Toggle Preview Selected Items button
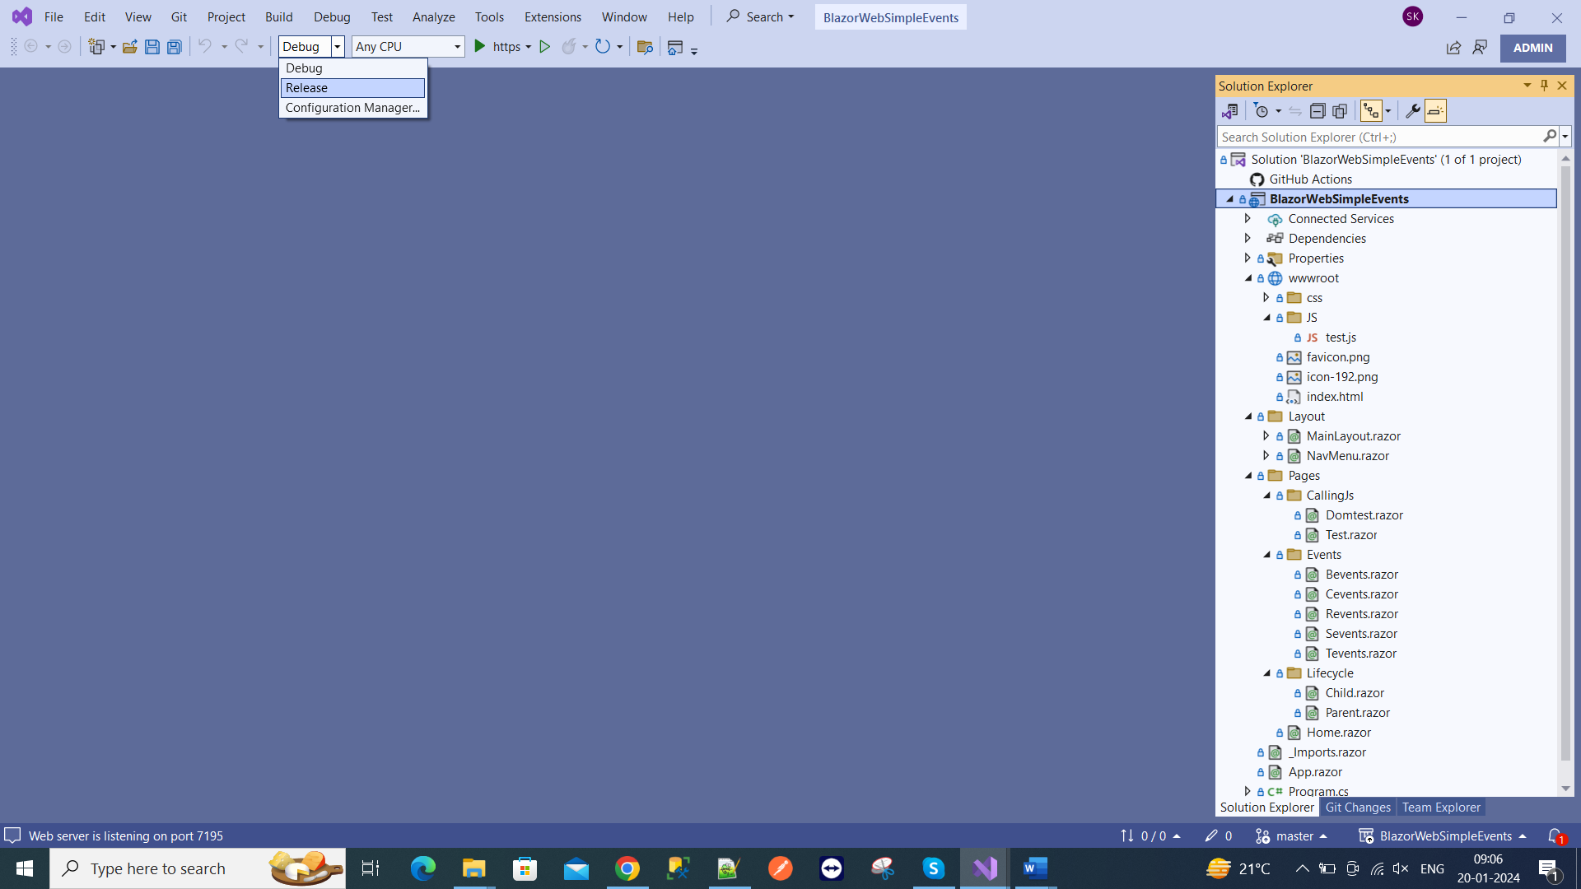This screenshot has width=1581, height=889. tap(1435, 111)
